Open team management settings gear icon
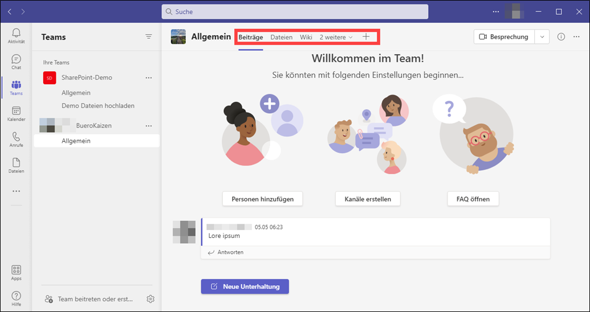 [x=150, y=299]
